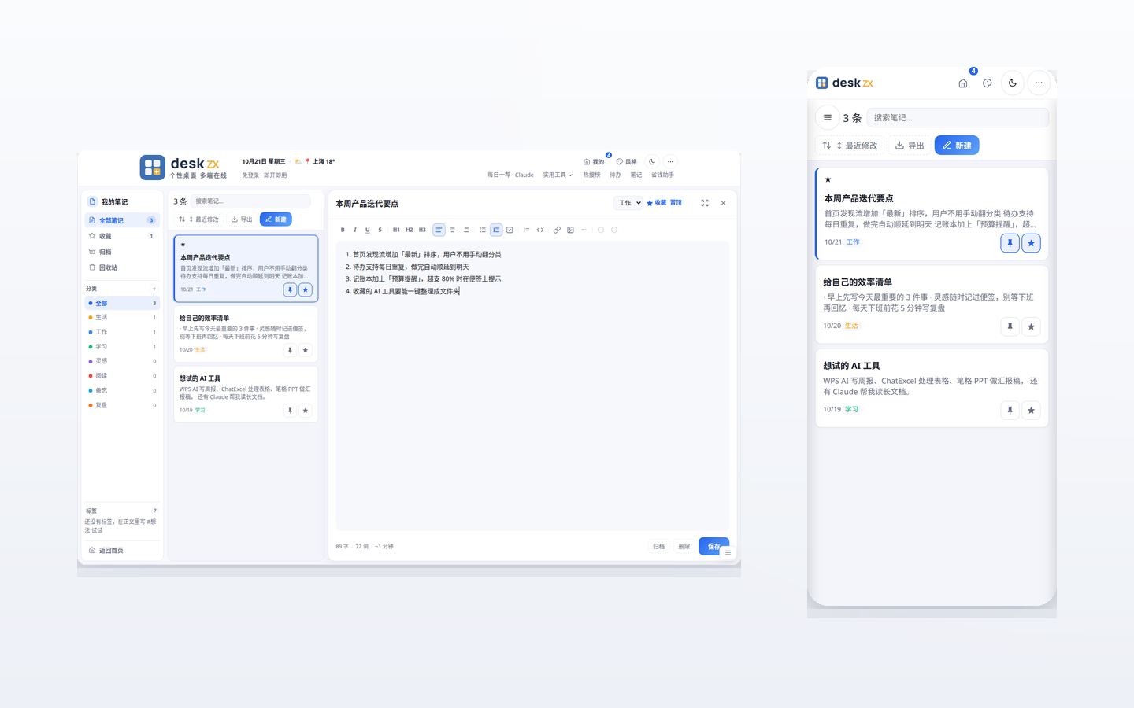
Task: Set the line to H1 heading
Action: [x=396, y=230]
